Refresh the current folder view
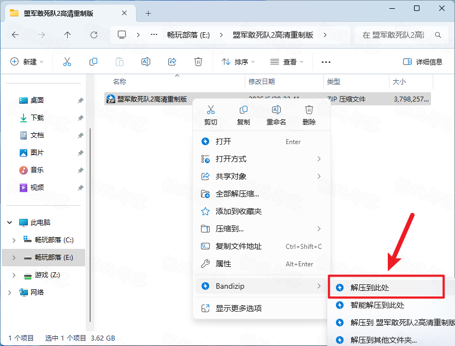The height and width of the screenshot is (346, 455). (x=94, y=35)
